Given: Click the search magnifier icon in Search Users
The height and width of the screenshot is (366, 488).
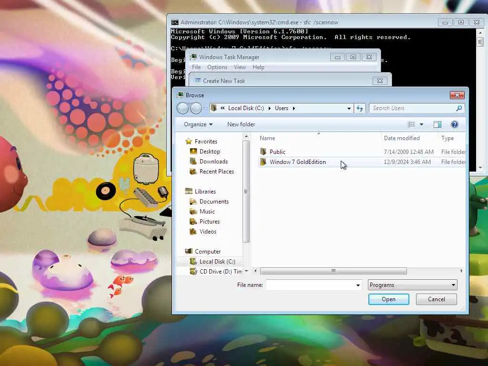Looking at the screenshot, I should click(x=459, y=108).
